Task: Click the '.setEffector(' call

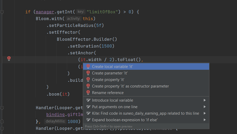Action: pos(63,32)
